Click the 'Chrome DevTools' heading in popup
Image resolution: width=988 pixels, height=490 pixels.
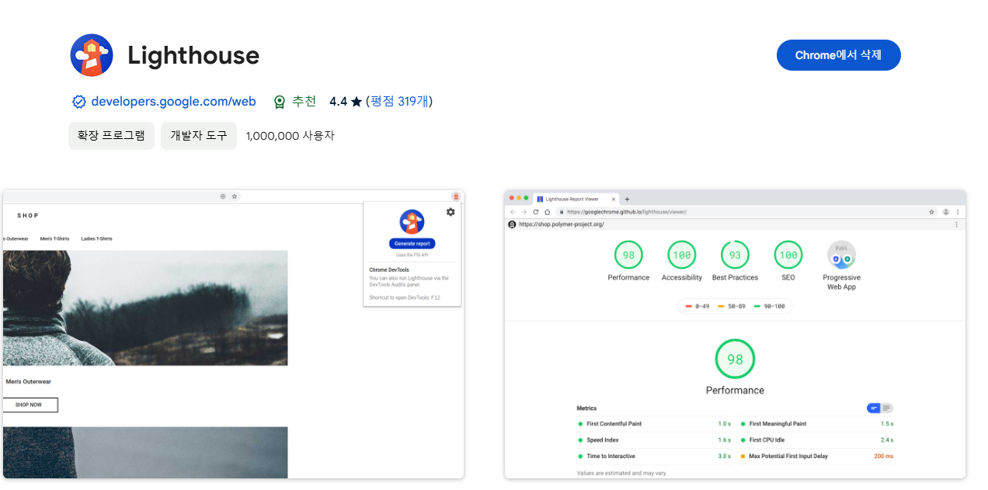pyautogui.click(x=389, y=270)
